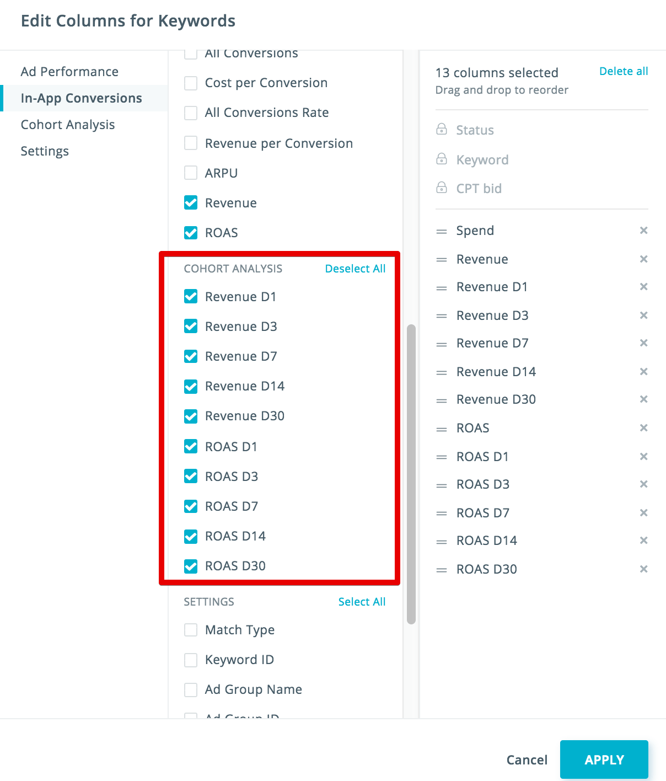Open the Ad Performance section
666x781 pixels.
69,72
